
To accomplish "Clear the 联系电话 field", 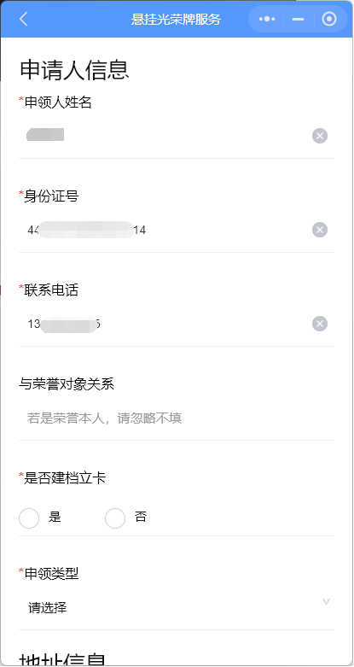I will (x=320, y=325).
